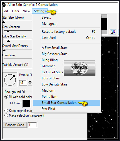Increase Twinkle Rotation with up arrow
Screen dimensions: 120x141
[x=30, y=81]
